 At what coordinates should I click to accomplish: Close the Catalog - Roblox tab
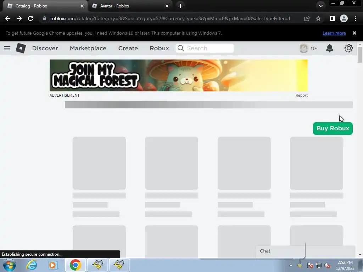(x=82, y=6)
